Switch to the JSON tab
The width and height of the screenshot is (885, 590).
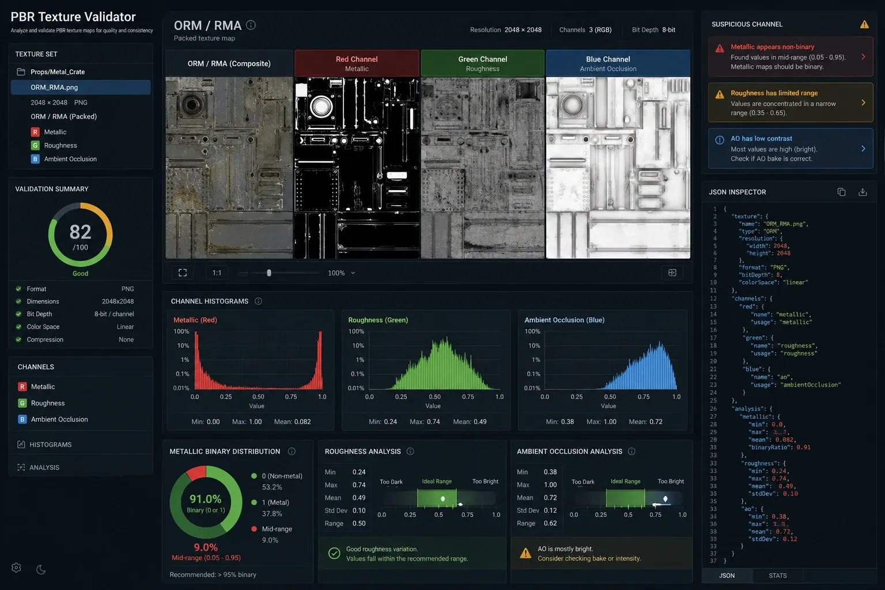coord(727,576)
